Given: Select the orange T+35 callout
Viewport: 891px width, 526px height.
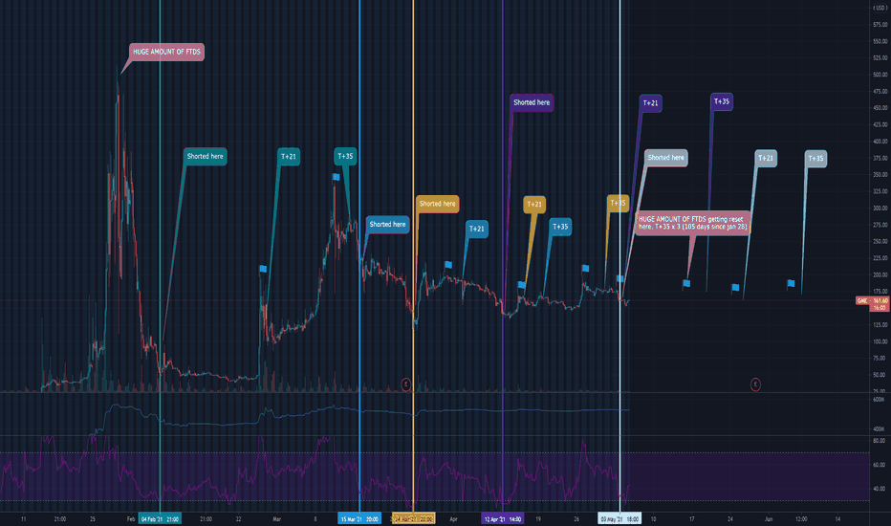Looking at the screenshot, I should (618, 203).
